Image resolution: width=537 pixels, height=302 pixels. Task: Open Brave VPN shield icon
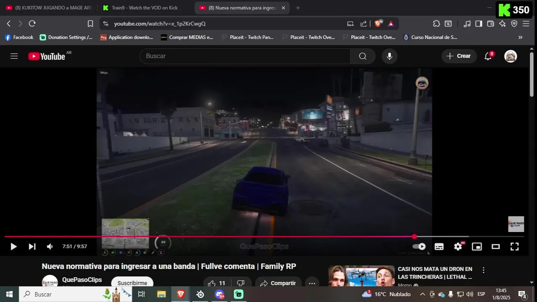(x=514, y=24)
